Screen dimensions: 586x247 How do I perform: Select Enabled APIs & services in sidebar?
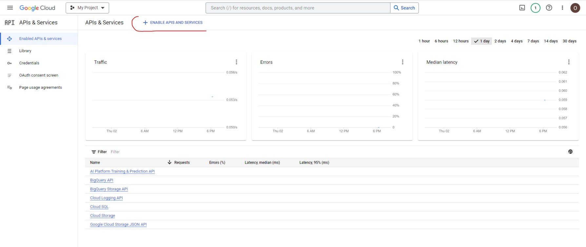pos(39,39)
